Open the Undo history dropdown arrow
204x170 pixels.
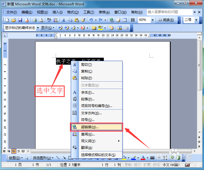click(x=96, y=20)
